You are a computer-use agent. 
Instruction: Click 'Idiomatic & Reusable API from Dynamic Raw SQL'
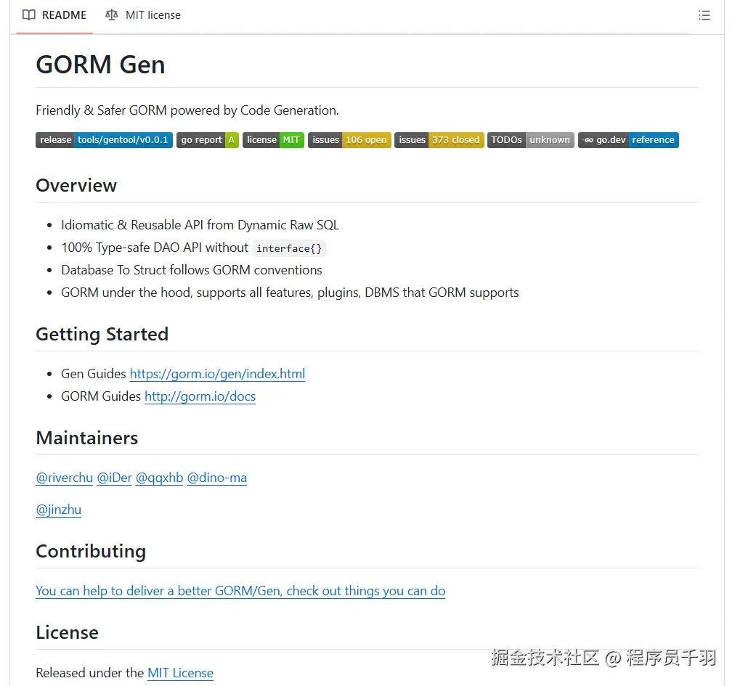point(200,225)
